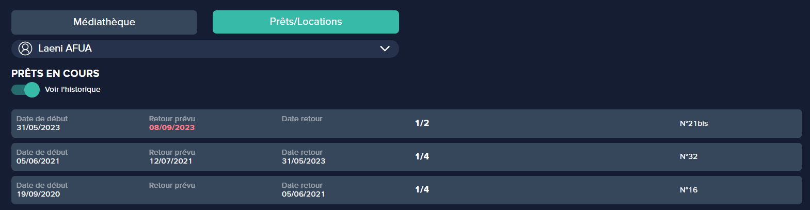810x210 pixels.
Task: Click the PRÊTS EN COURS heading
Action: click(x=55, y=73)
